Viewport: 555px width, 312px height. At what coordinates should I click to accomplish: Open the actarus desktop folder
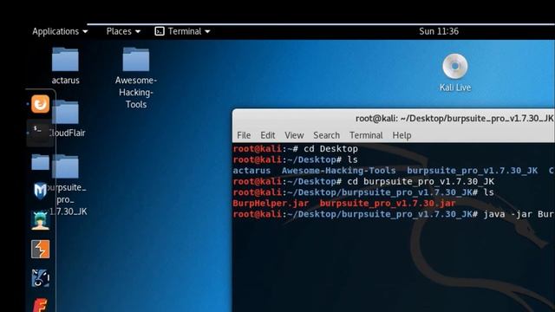coord(65,66)
